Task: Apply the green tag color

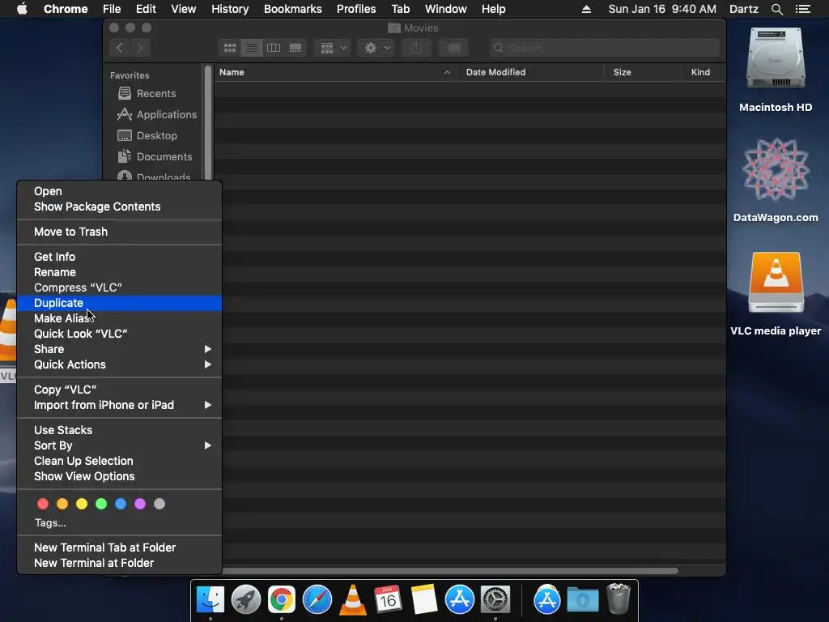Action: point(101,504)
